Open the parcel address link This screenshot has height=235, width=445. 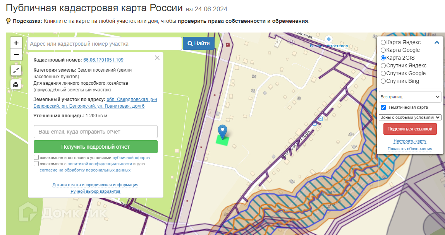[95, 103]
